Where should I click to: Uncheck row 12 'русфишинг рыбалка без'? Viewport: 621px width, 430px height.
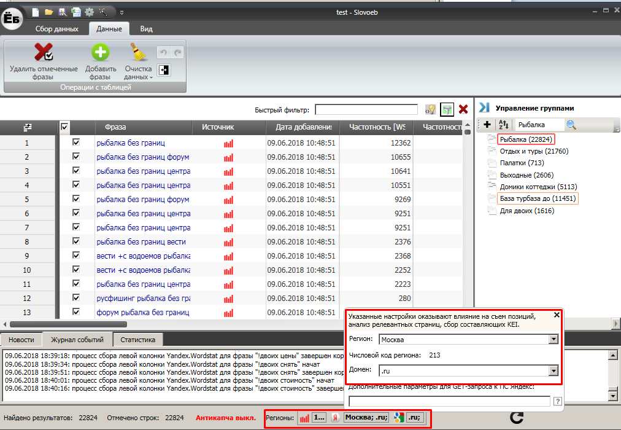[x=76, y=298]
